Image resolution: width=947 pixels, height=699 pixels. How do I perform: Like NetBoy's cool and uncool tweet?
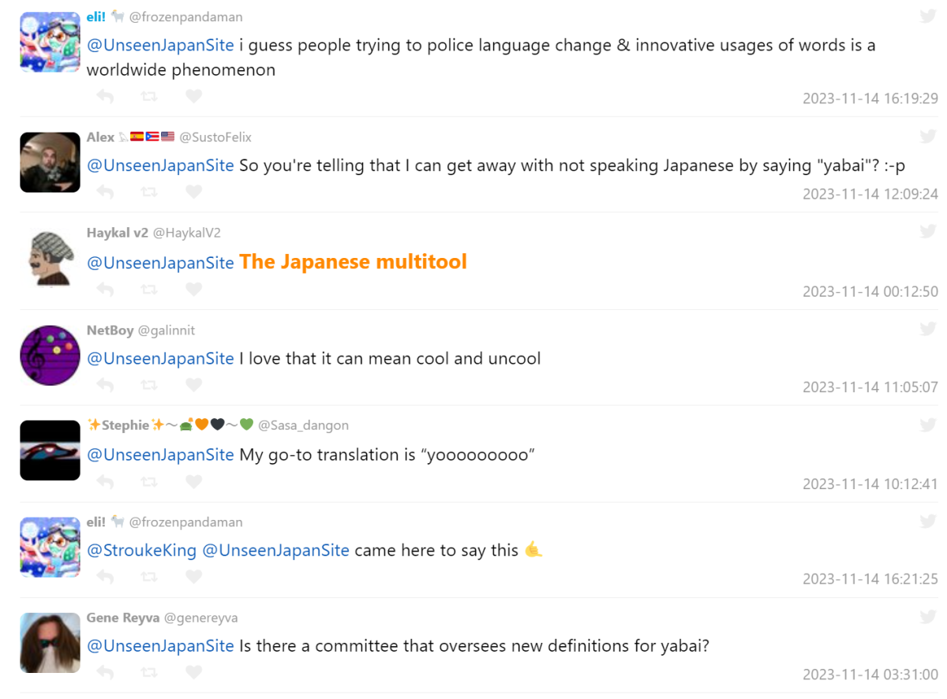click(193, 385)
